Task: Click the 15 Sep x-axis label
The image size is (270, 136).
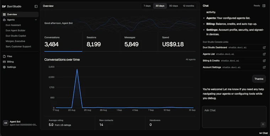Action: point(192,110)
